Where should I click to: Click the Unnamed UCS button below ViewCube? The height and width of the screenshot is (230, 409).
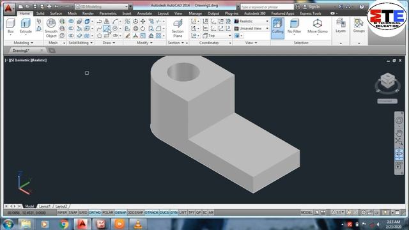click(387, 101)
